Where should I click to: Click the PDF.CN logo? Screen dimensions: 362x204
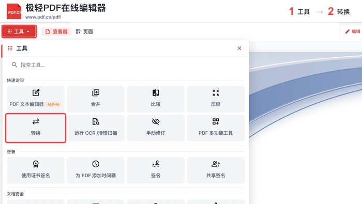[x=14, y=11]
